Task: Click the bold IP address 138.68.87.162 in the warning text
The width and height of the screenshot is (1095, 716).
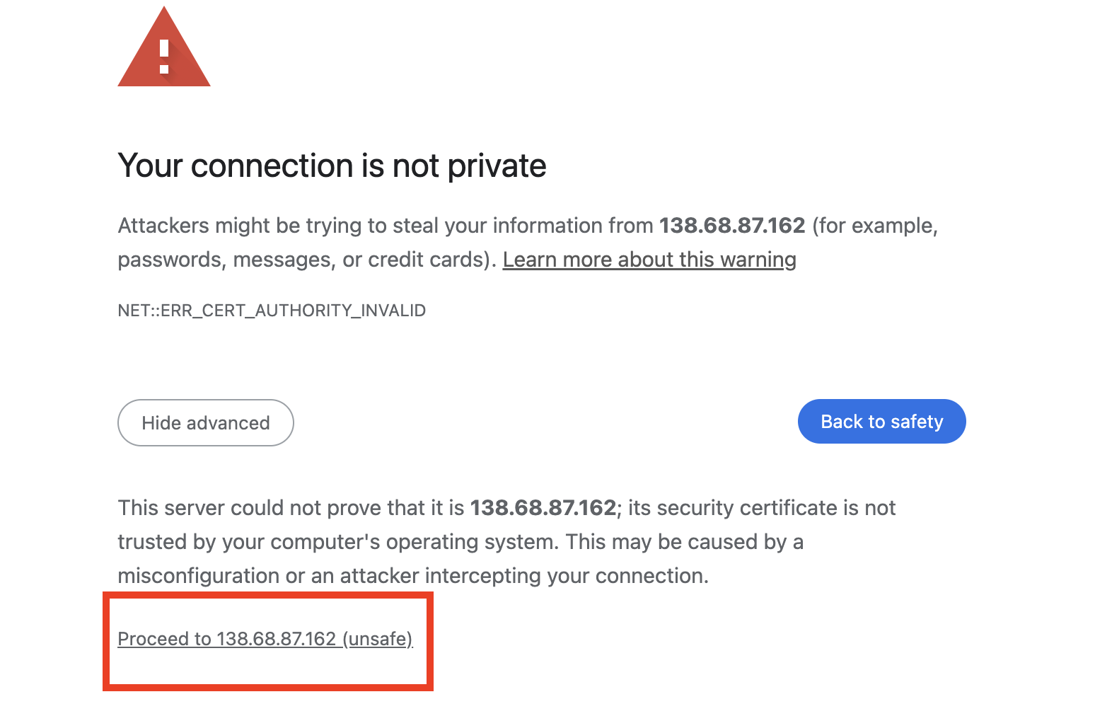Action: pos(731,225)
